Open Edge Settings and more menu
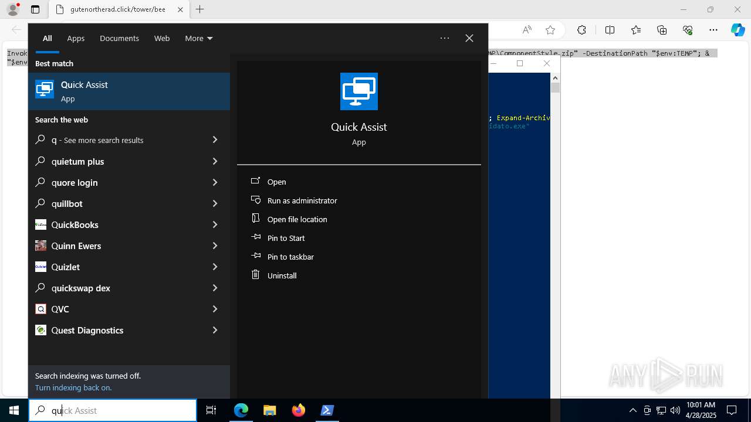Image resolution: width=751 pixels, height=422 pixels. click(x=713, y=30)
